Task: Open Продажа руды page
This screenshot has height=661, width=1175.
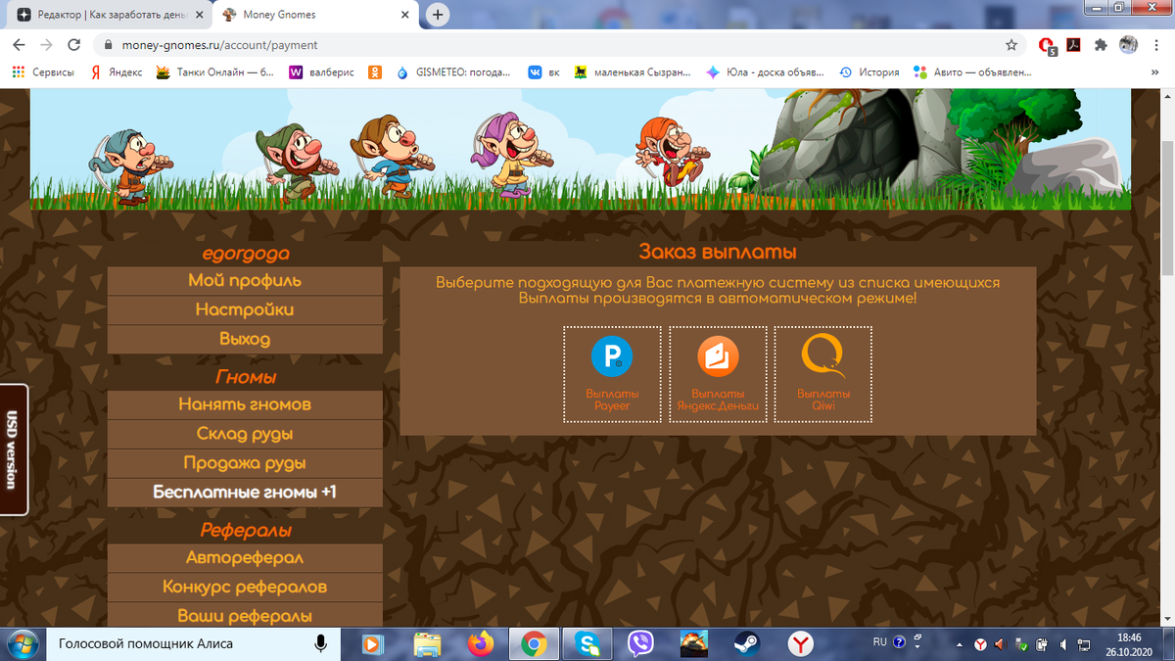Action: pos(245,463)
